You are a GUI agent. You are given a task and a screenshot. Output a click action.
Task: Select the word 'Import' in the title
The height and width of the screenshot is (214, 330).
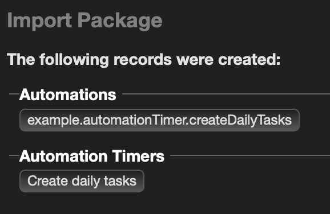click(x=39, y=21)
